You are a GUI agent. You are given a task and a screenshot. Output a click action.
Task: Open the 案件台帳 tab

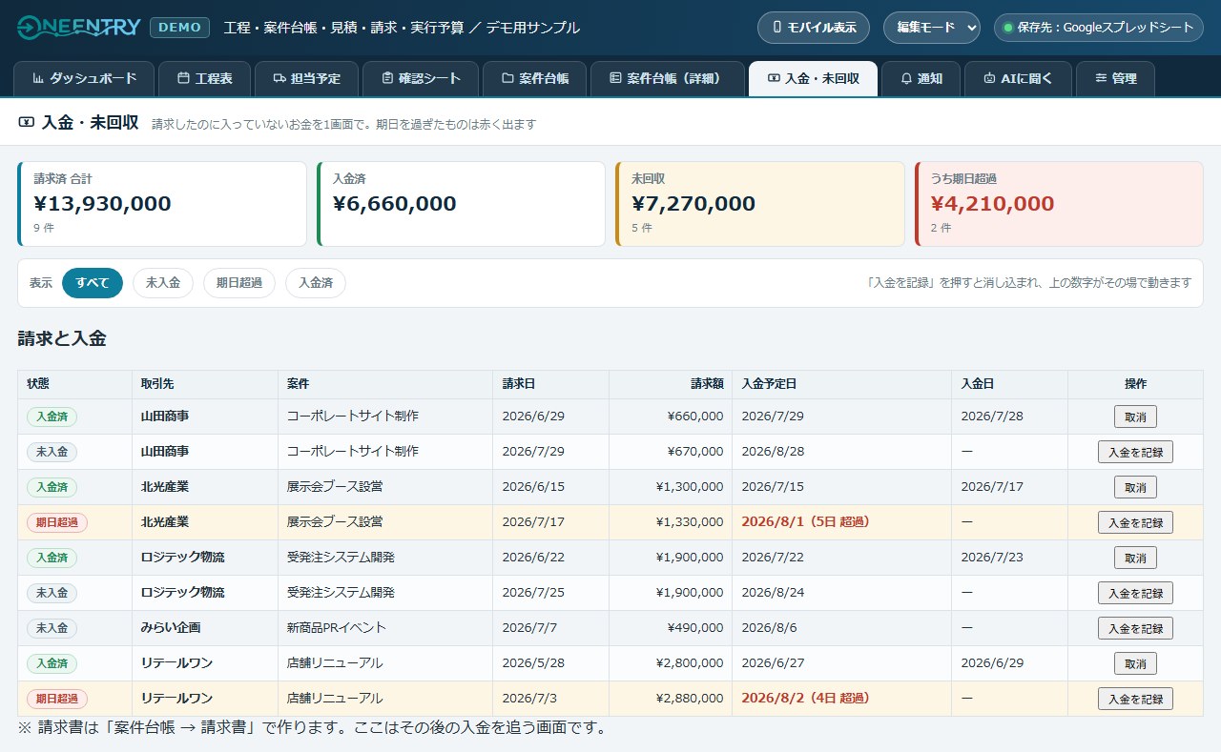tap(534, 79)
